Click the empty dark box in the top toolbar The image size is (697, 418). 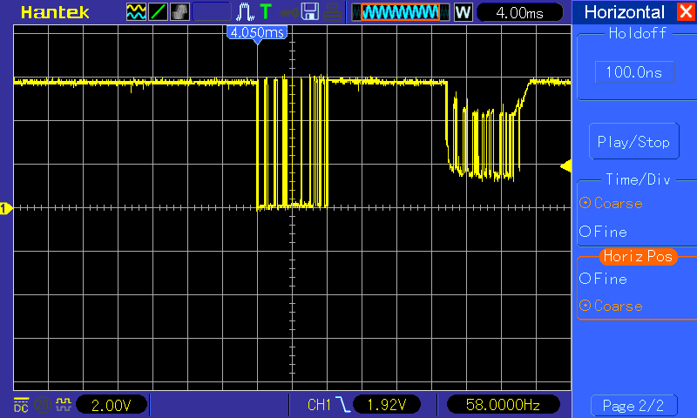[212, 12]
